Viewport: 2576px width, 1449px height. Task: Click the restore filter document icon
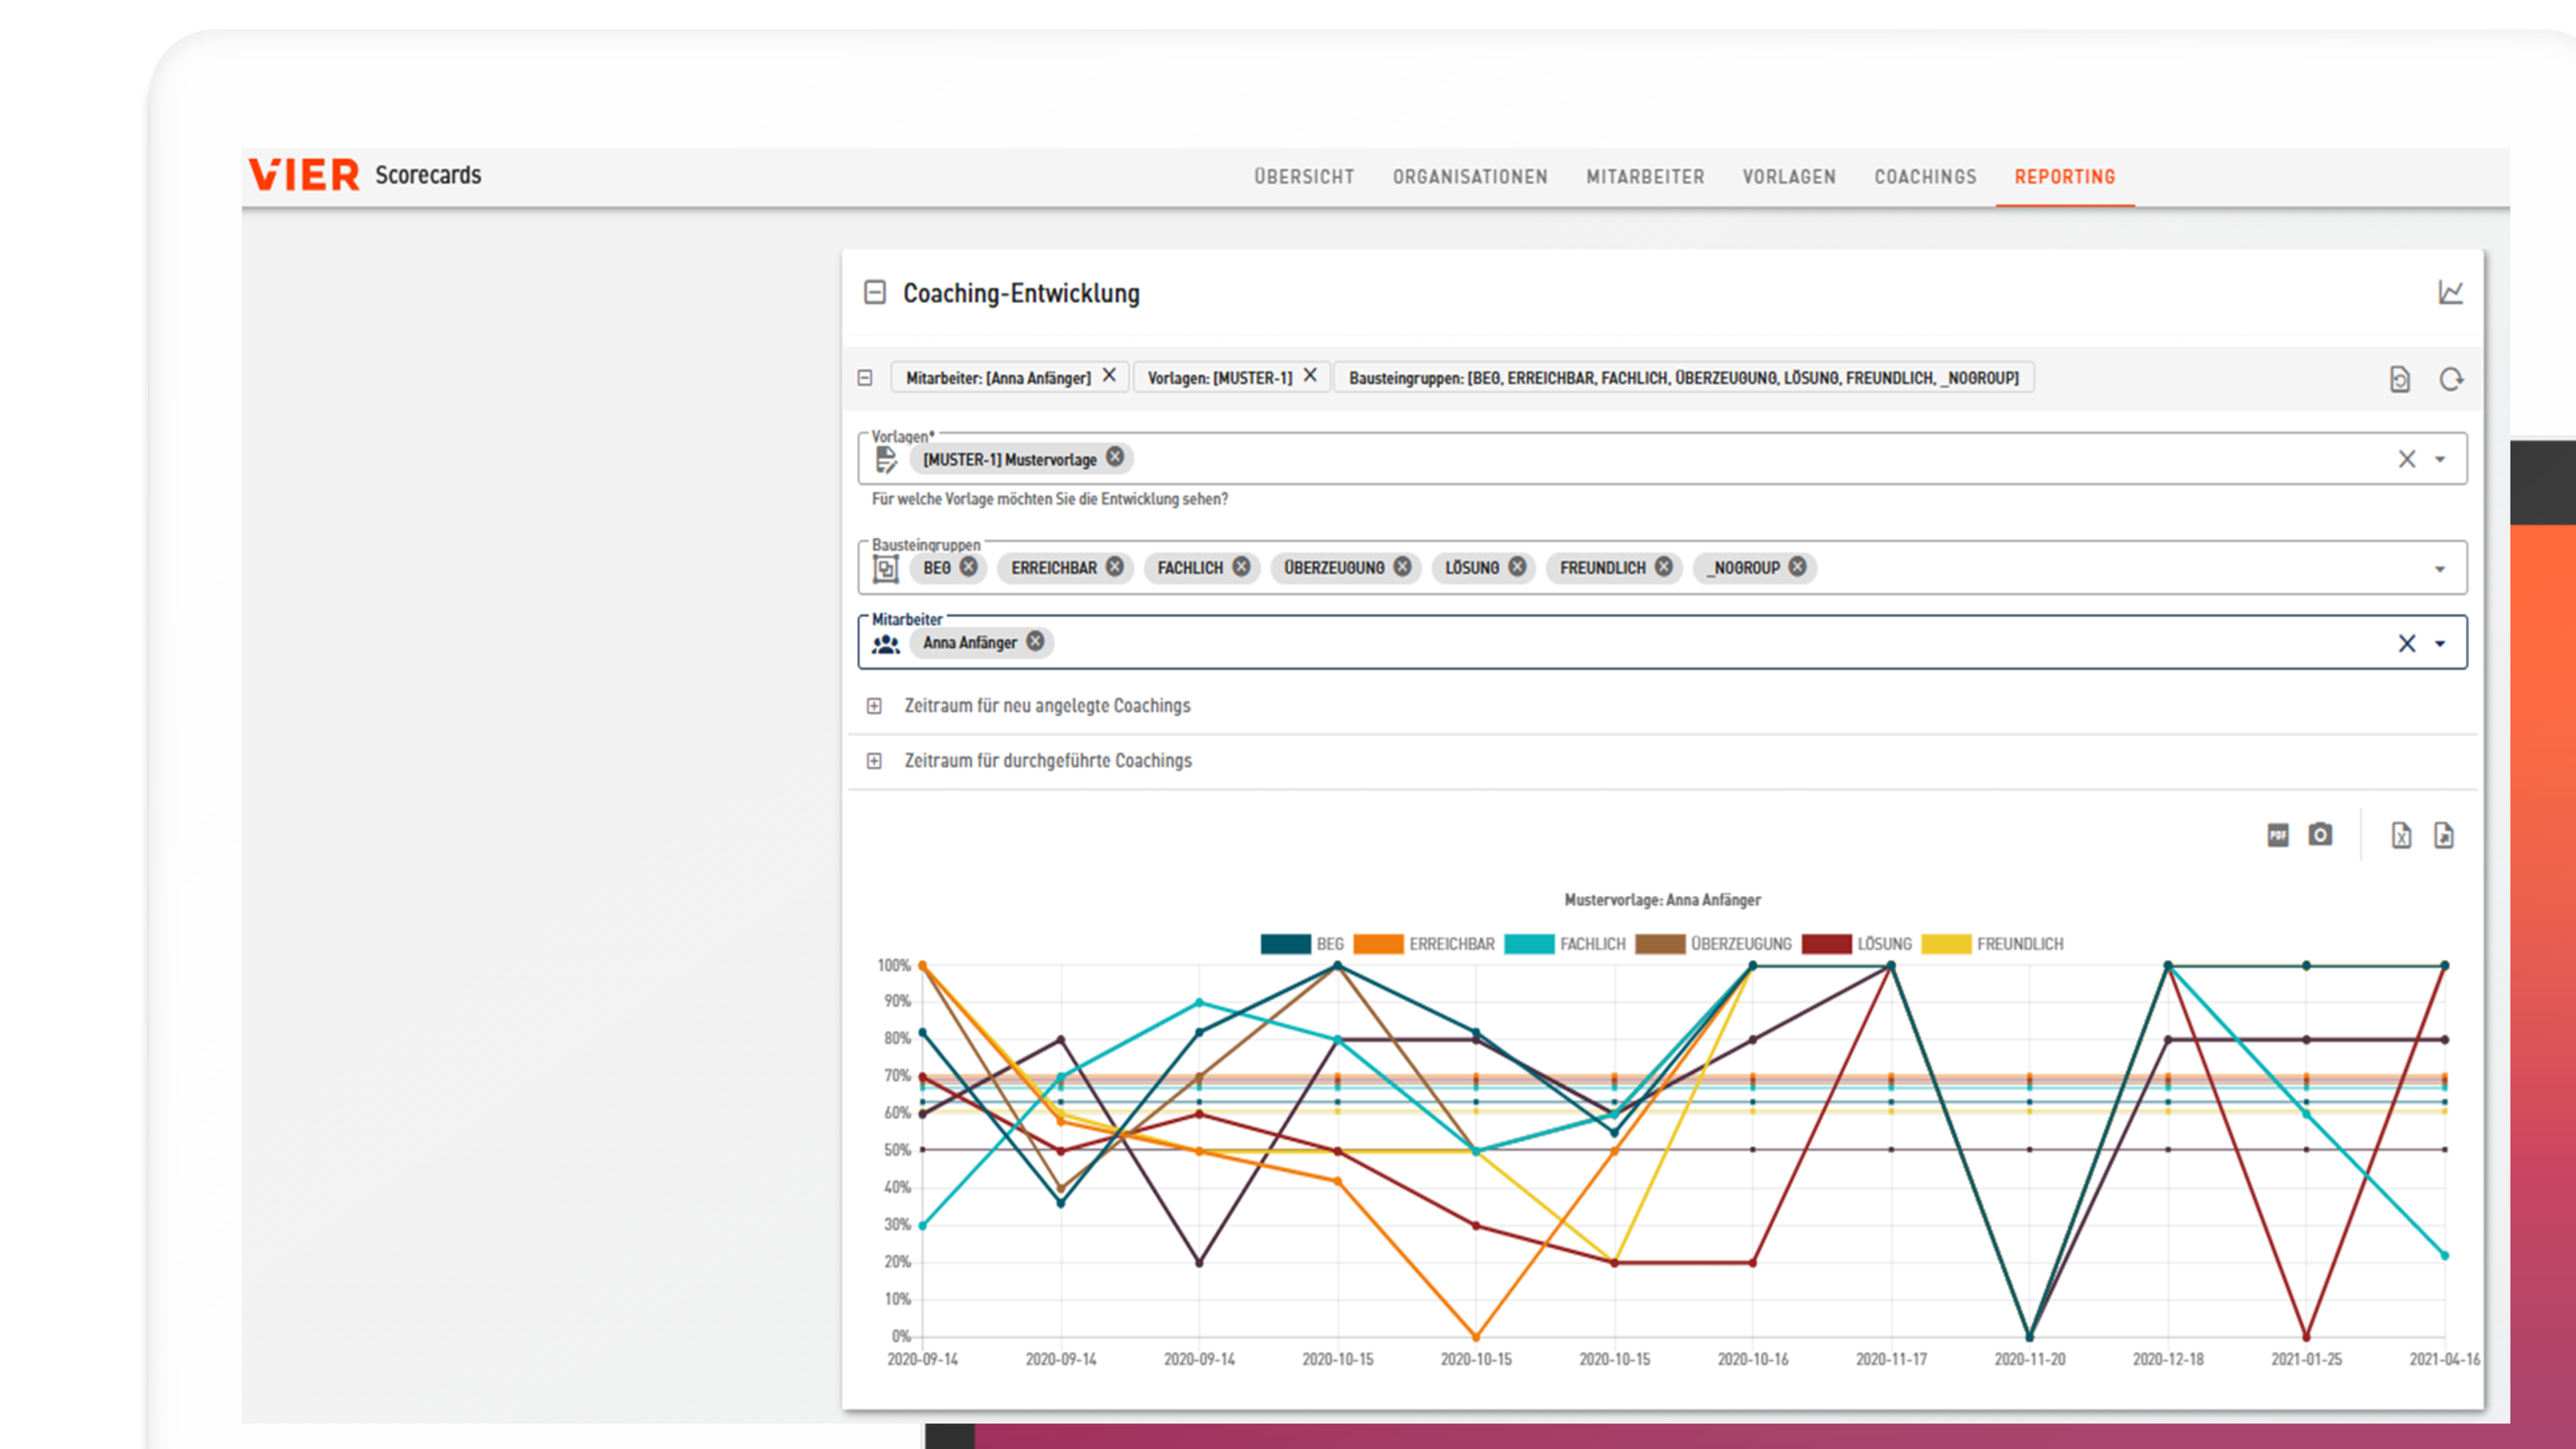coord(2400,379)
